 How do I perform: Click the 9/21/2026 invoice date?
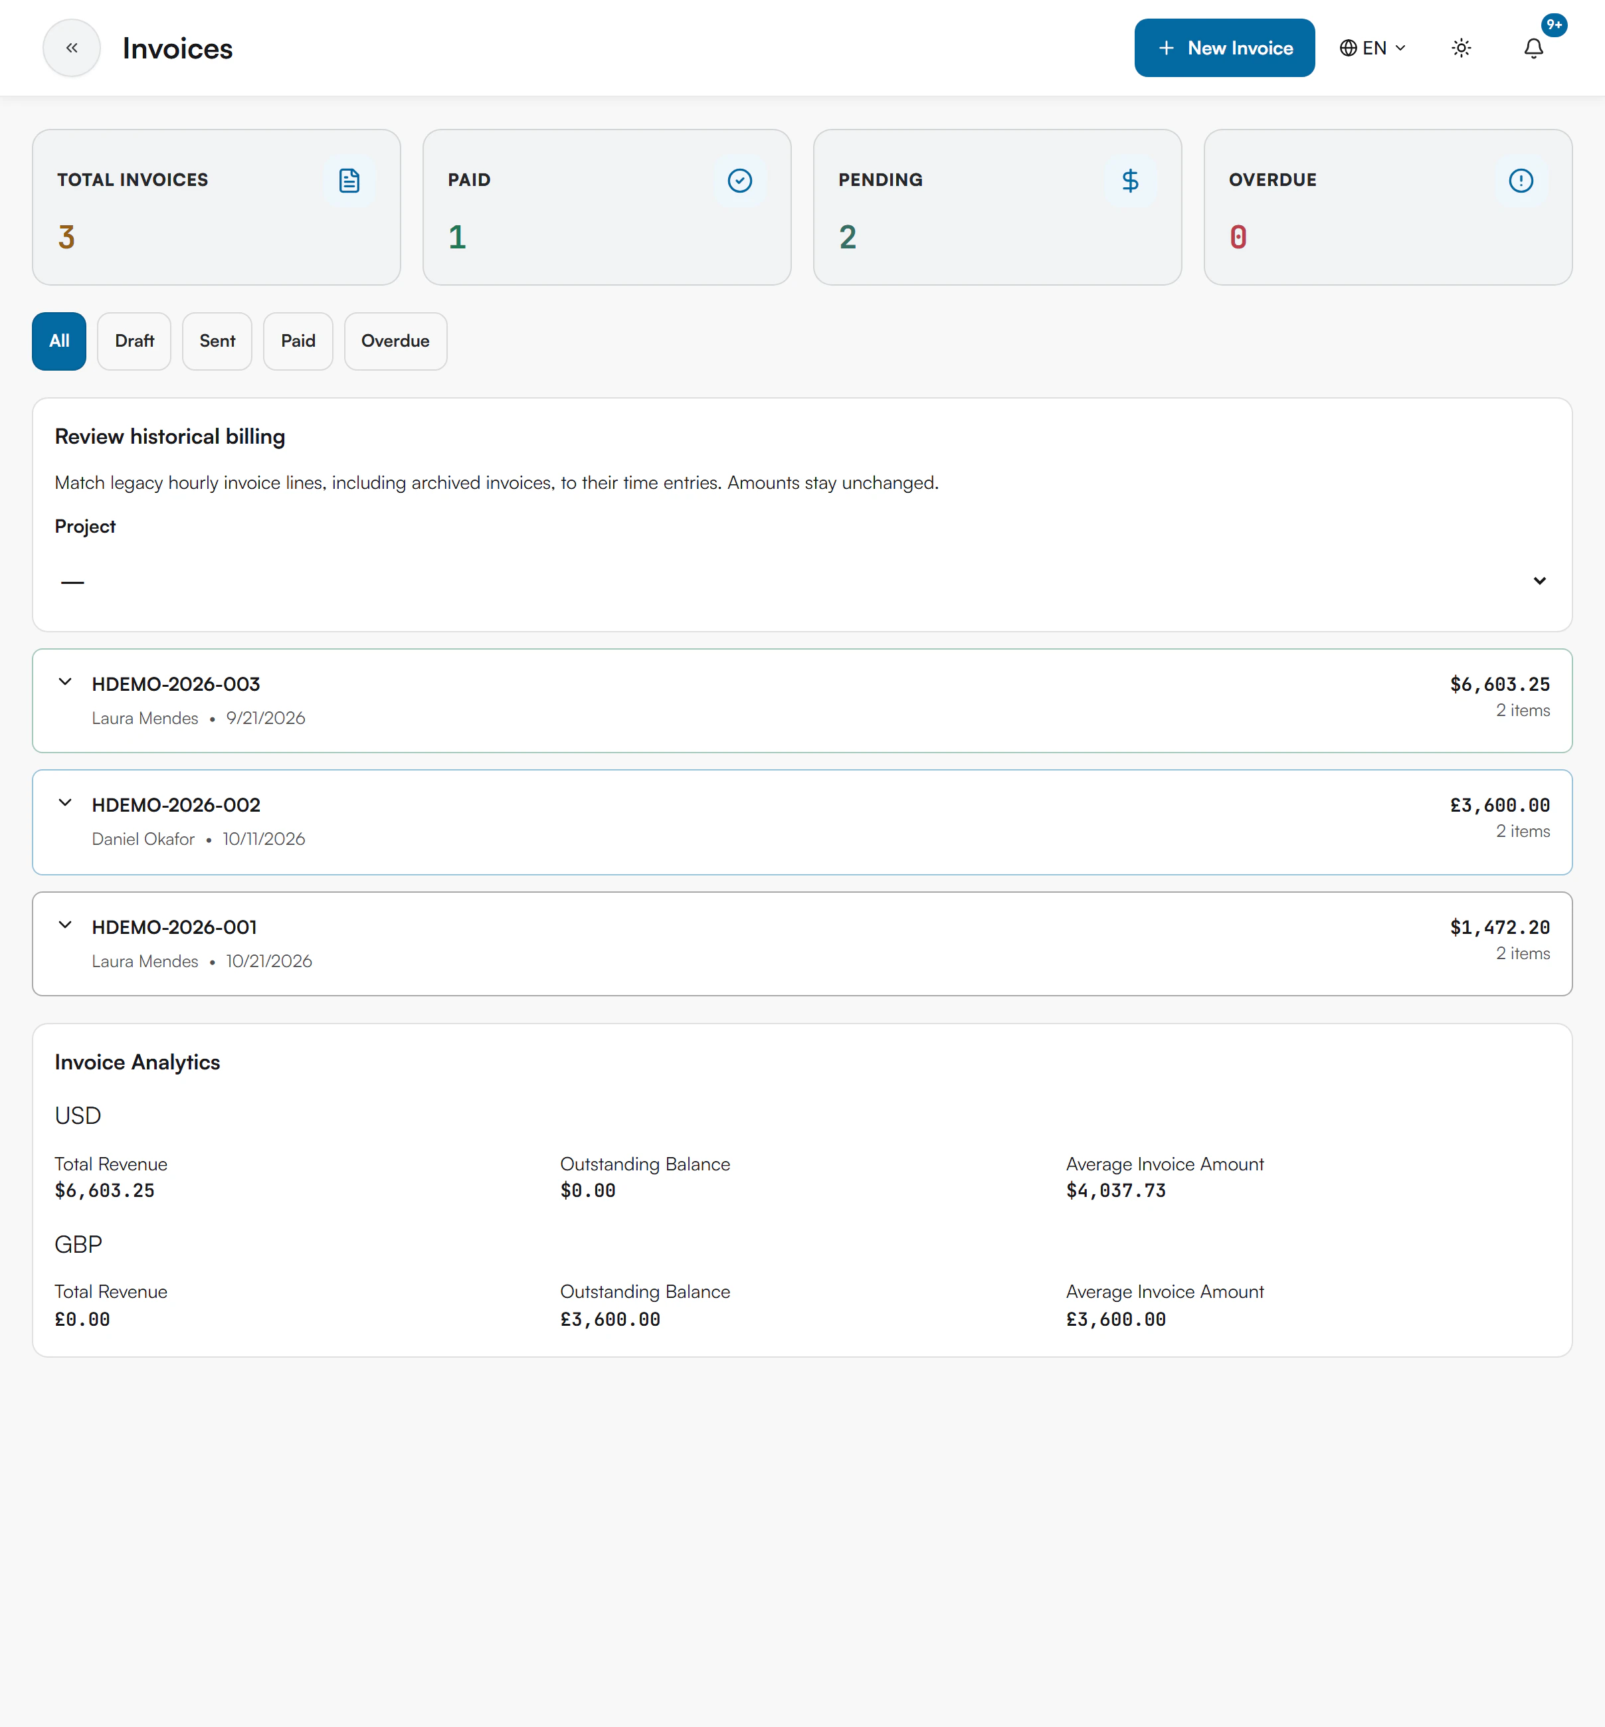pyautogui.click(x=266, y=718)
